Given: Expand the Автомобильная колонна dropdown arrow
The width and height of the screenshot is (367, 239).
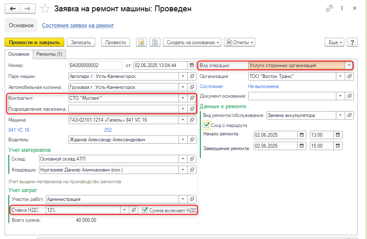Looking at the screenshot, I should click(183, 87).
